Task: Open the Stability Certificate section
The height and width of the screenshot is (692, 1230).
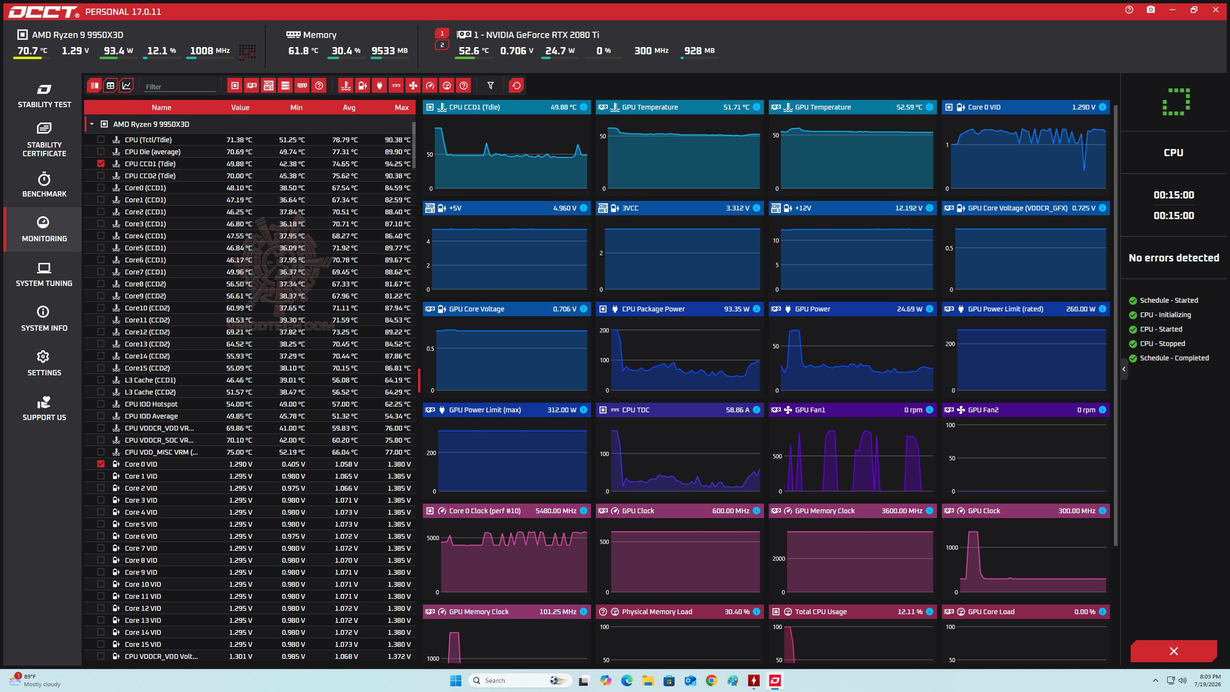Action: [44, 140]
